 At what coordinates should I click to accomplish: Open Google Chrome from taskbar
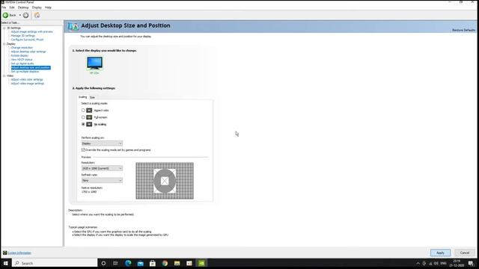(x=165, y=263)
